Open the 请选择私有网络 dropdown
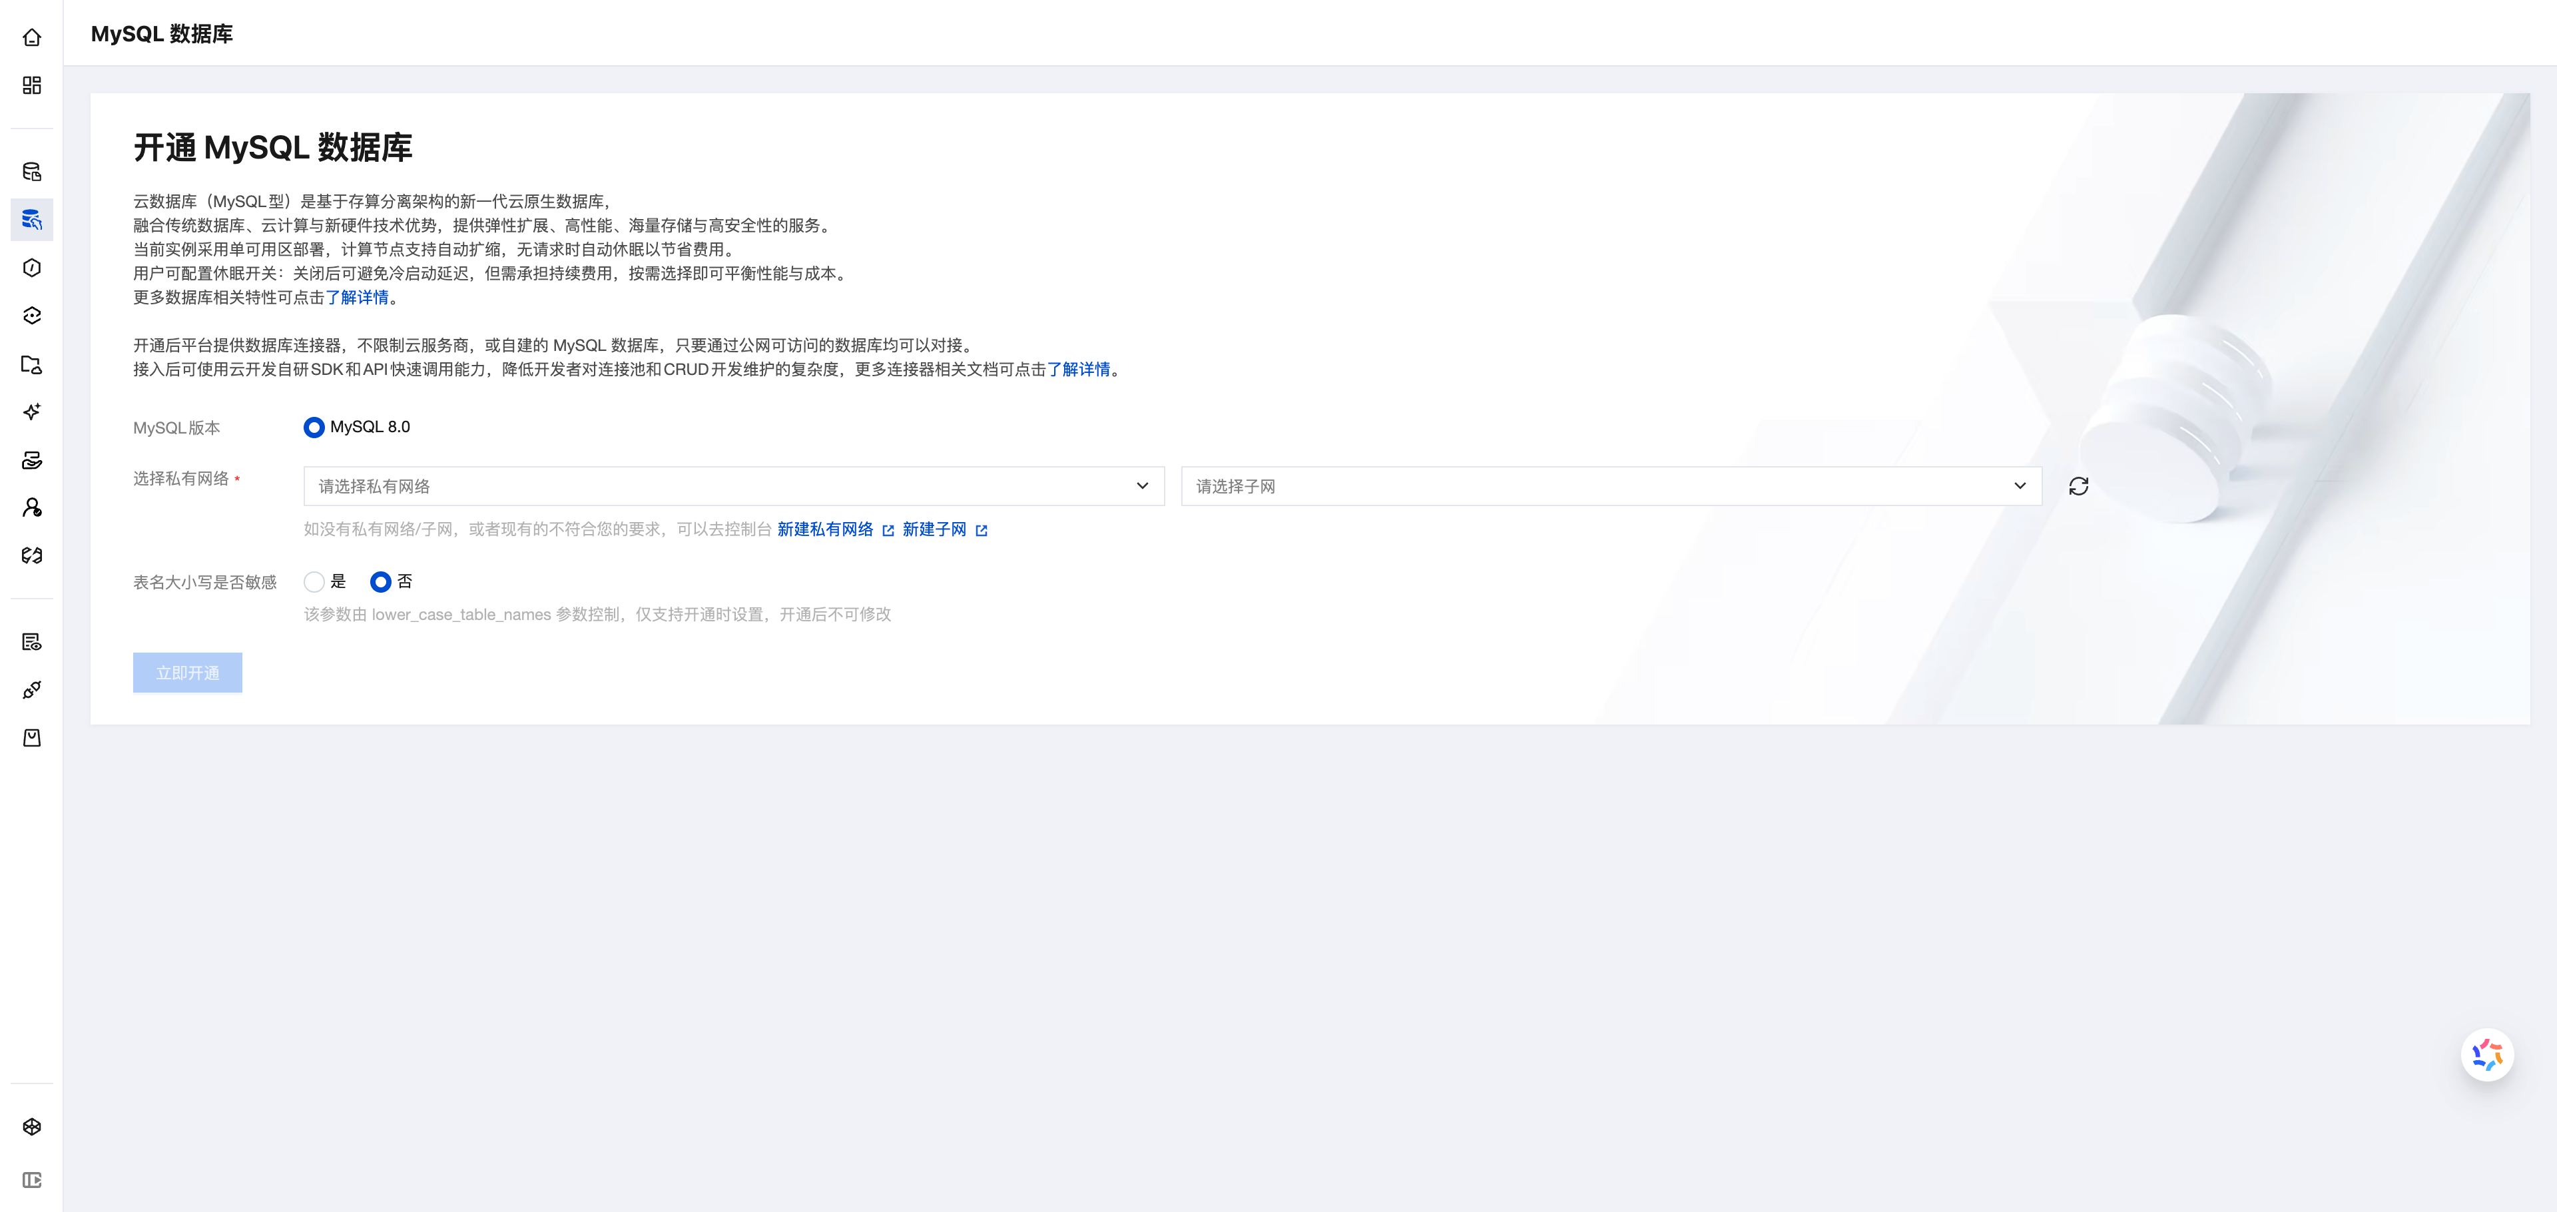The width and height of the screenshot is (2557, 1212). pyautogui.click(x=732, y=485)
